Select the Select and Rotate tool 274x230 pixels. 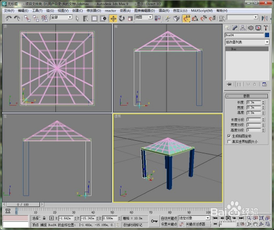pos(122,19)
